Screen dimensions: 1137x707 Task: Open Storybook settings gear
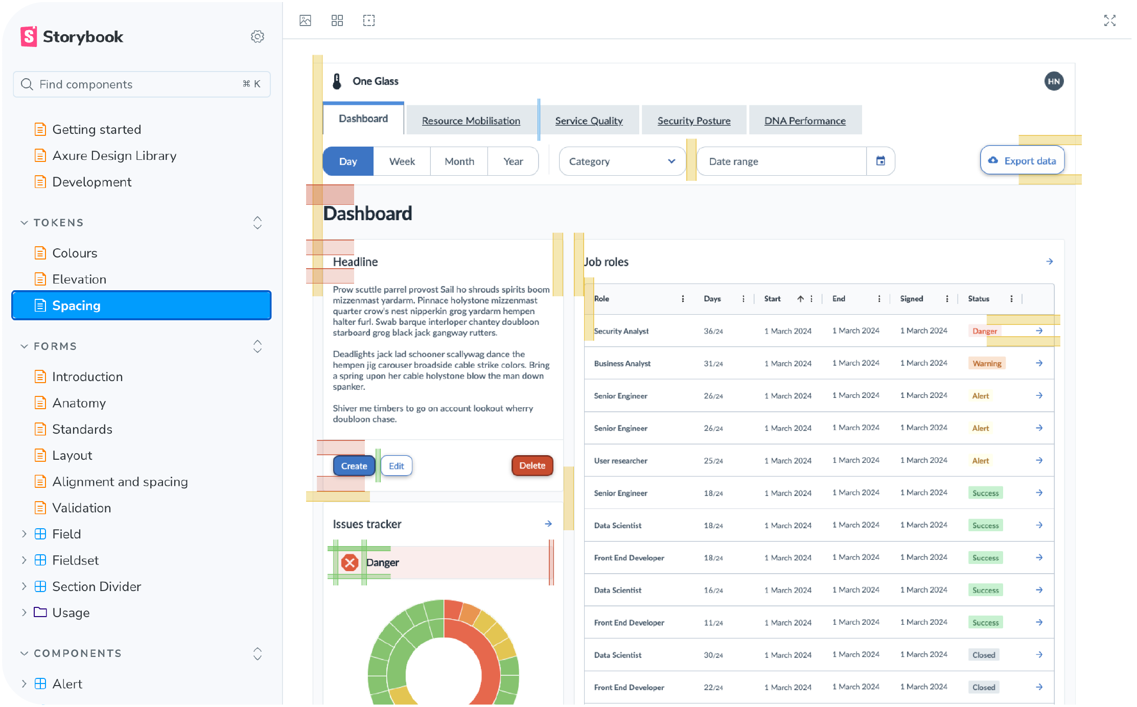(257, 37)
